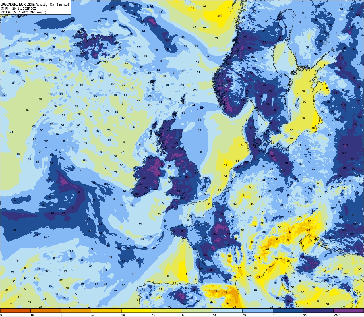Click the '(+48 h)' forecast offset text
This screenshot has height=317, width=364.
pyautogui.click(x=41, y=12)
